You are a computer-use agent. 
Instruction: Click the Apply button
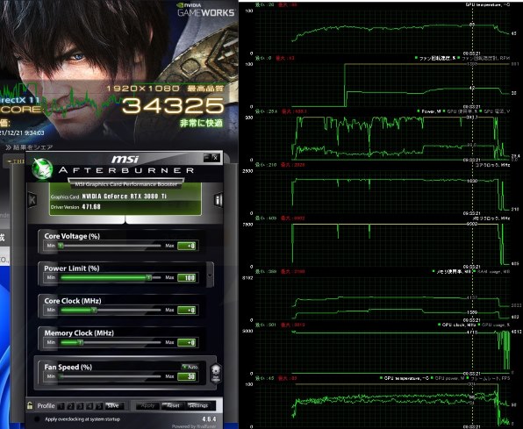pyautogui.click(x=147, y=406)
